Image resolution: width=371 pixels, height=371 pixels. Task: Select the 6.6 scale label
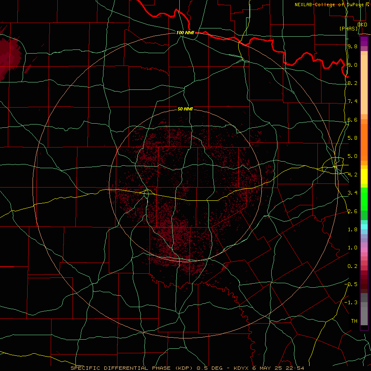[x=352, y=120]
